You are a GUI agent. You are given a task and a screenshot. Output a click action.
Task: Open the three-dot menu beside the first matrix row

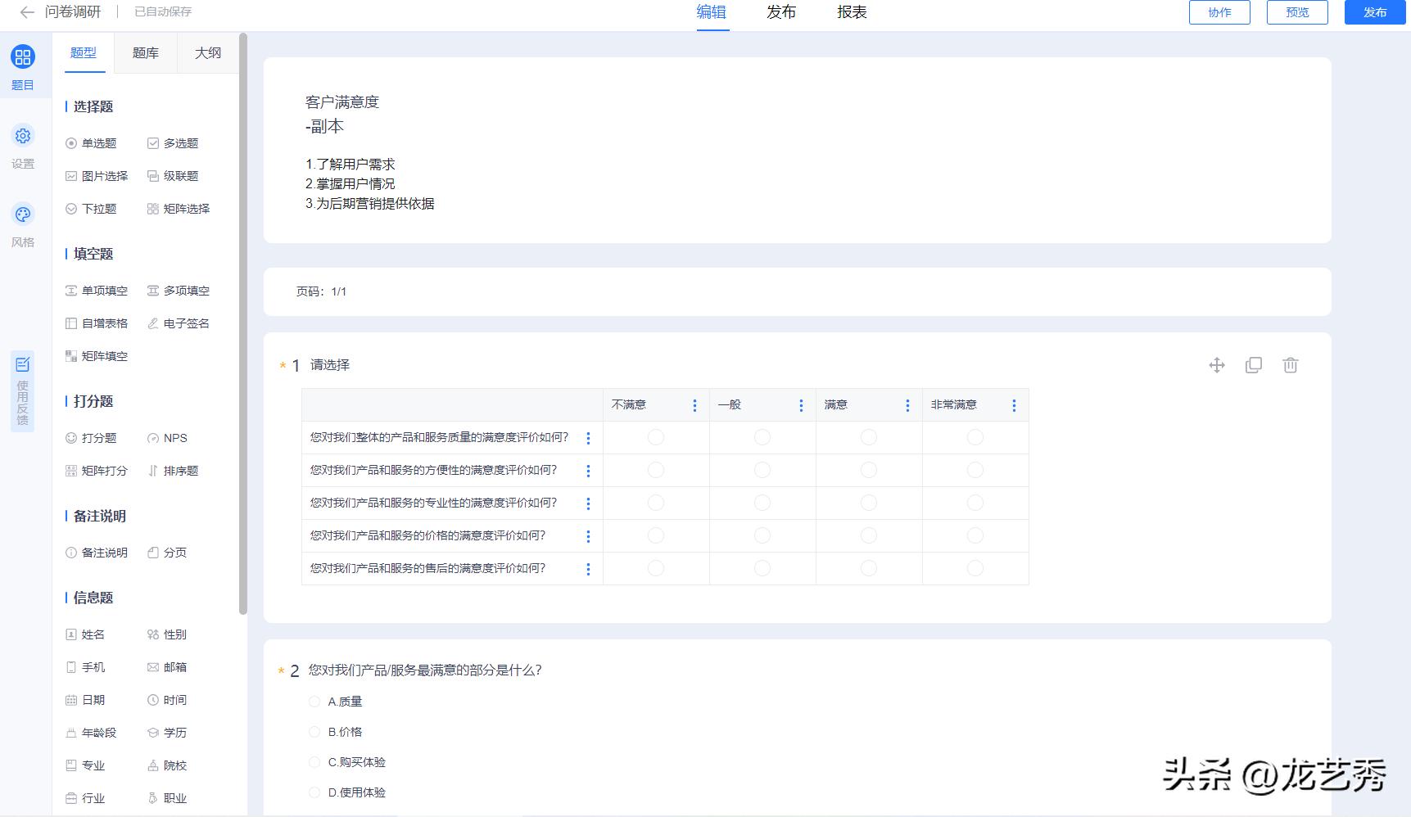tap(587, 438)
